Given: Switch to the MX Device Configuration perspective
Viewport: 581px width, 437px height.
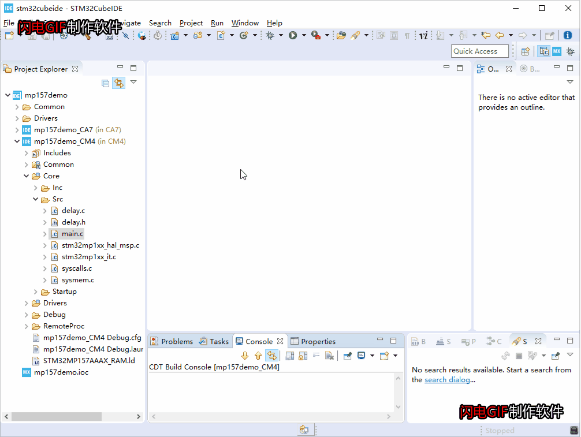Looking at the screenshot, I should point(557,51).
